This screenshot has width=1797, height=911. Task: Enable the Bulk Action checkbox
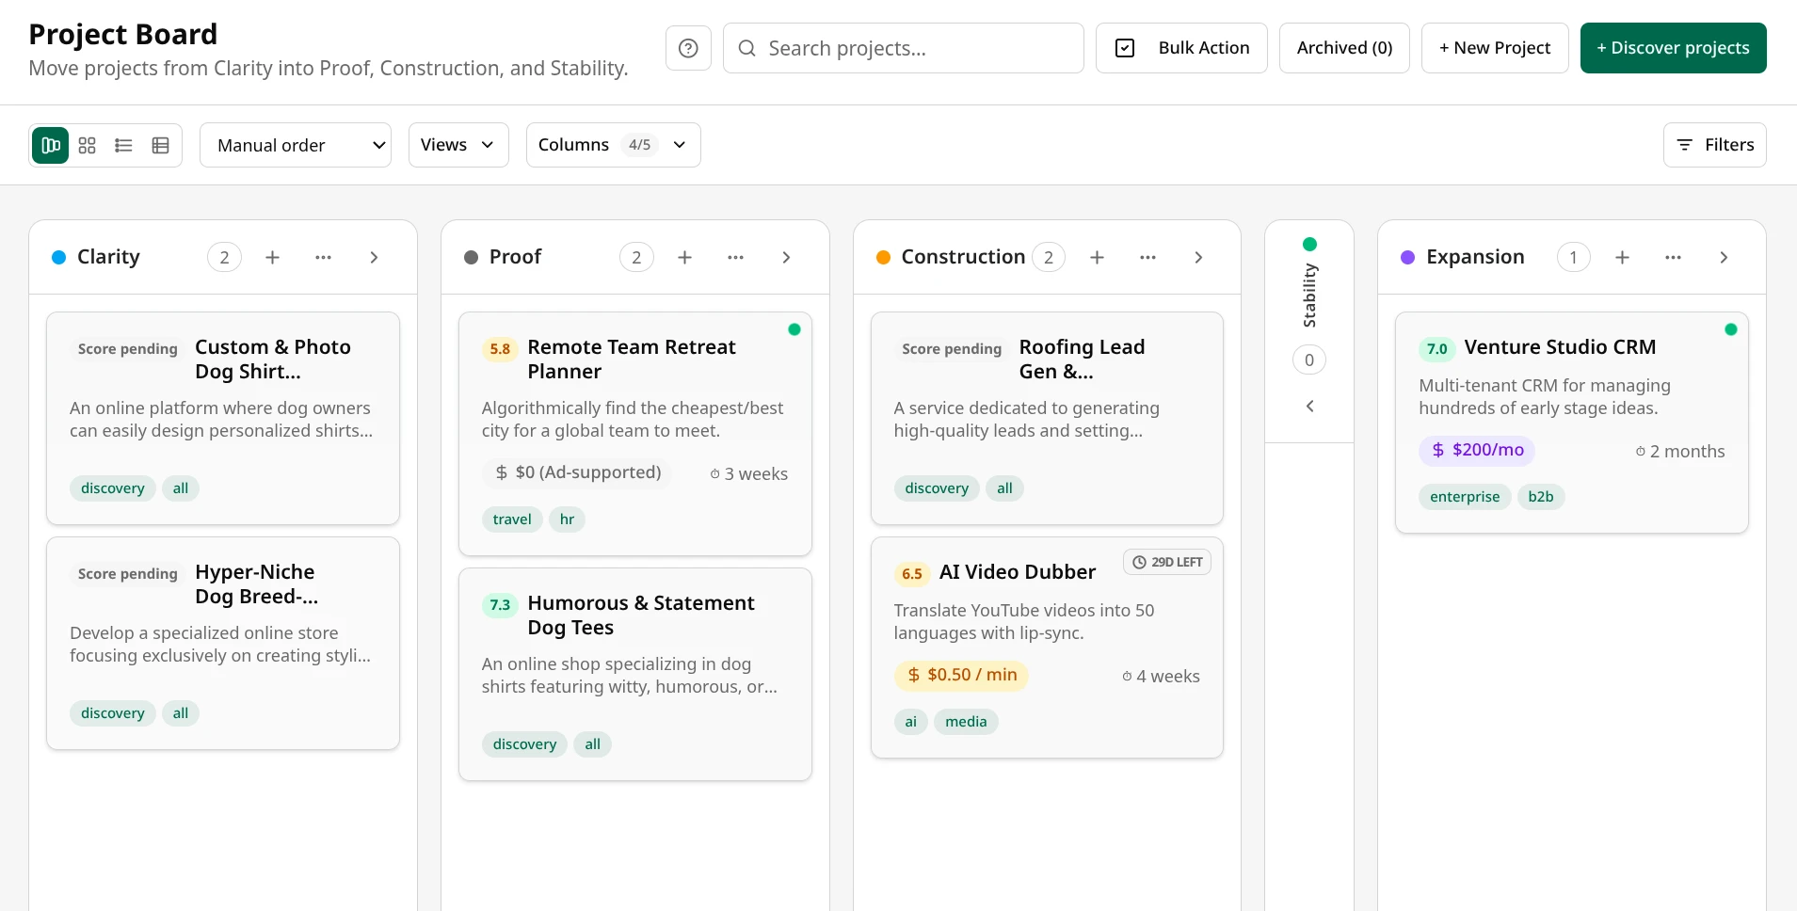point(1125,47)
